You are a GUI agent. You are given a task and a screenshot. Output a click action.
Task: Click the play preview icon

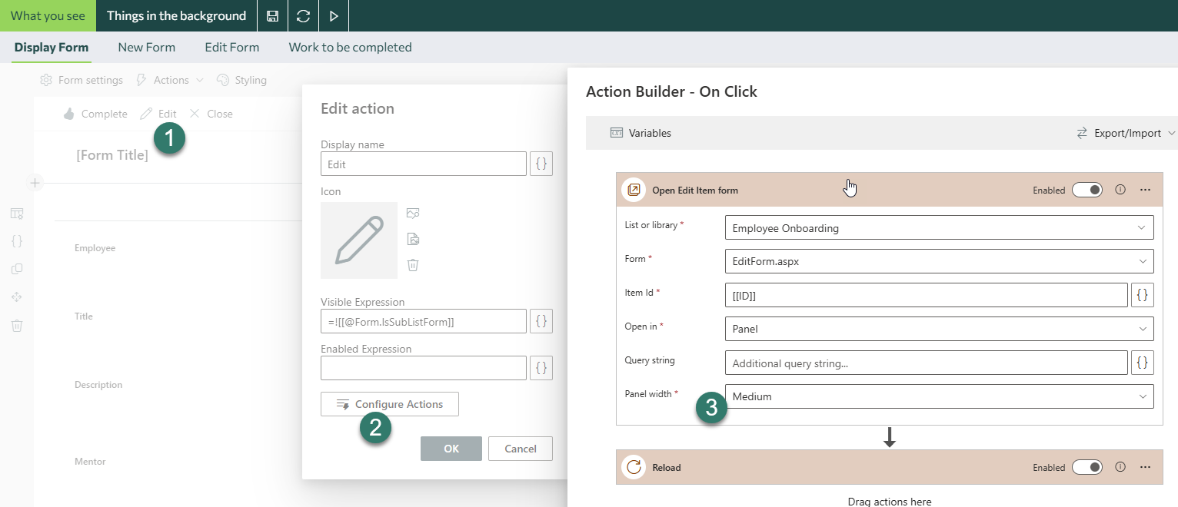pos(333,15)
